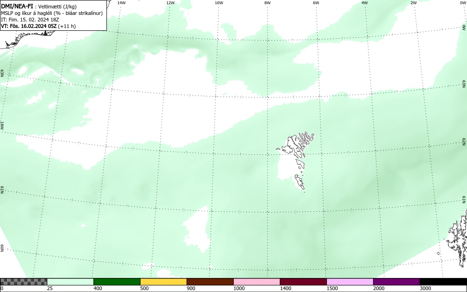Click the "62N" latitude label
This screenshot has width=467, height=292.
click(x=464, y=142)
